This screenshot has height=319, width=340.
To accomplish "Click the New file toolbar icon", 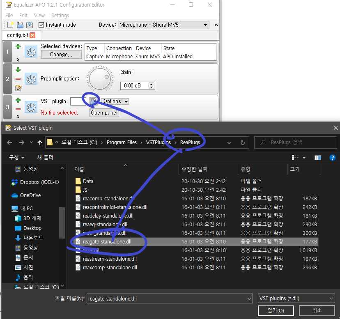I will point(10,25).
